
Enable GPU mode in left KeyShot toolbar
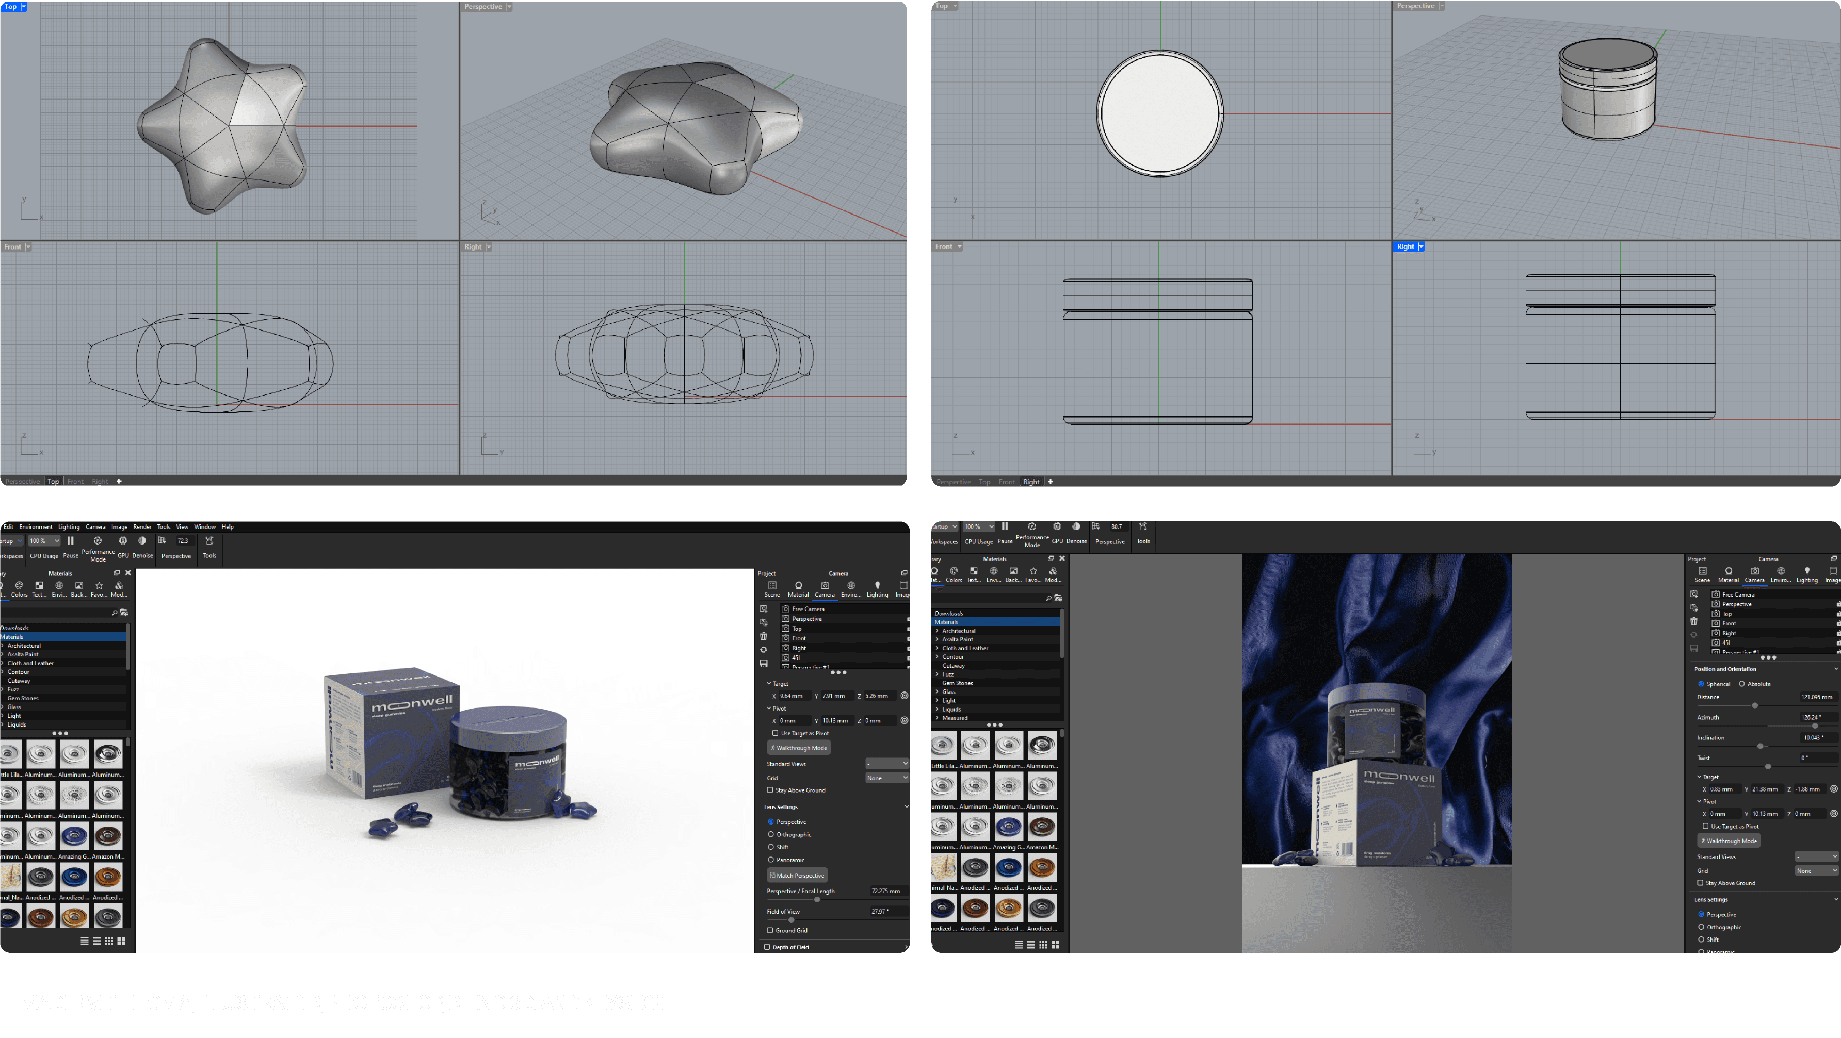coord(123,541)
